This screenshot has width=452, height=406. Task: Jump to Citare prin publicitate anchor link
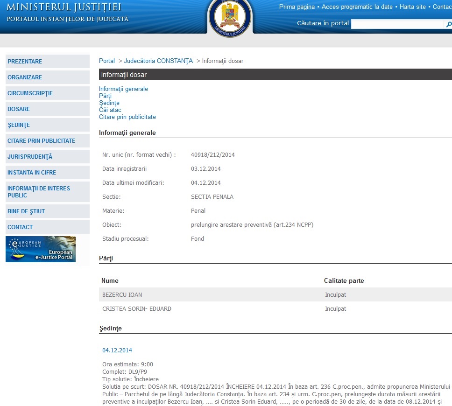[127, 117]
